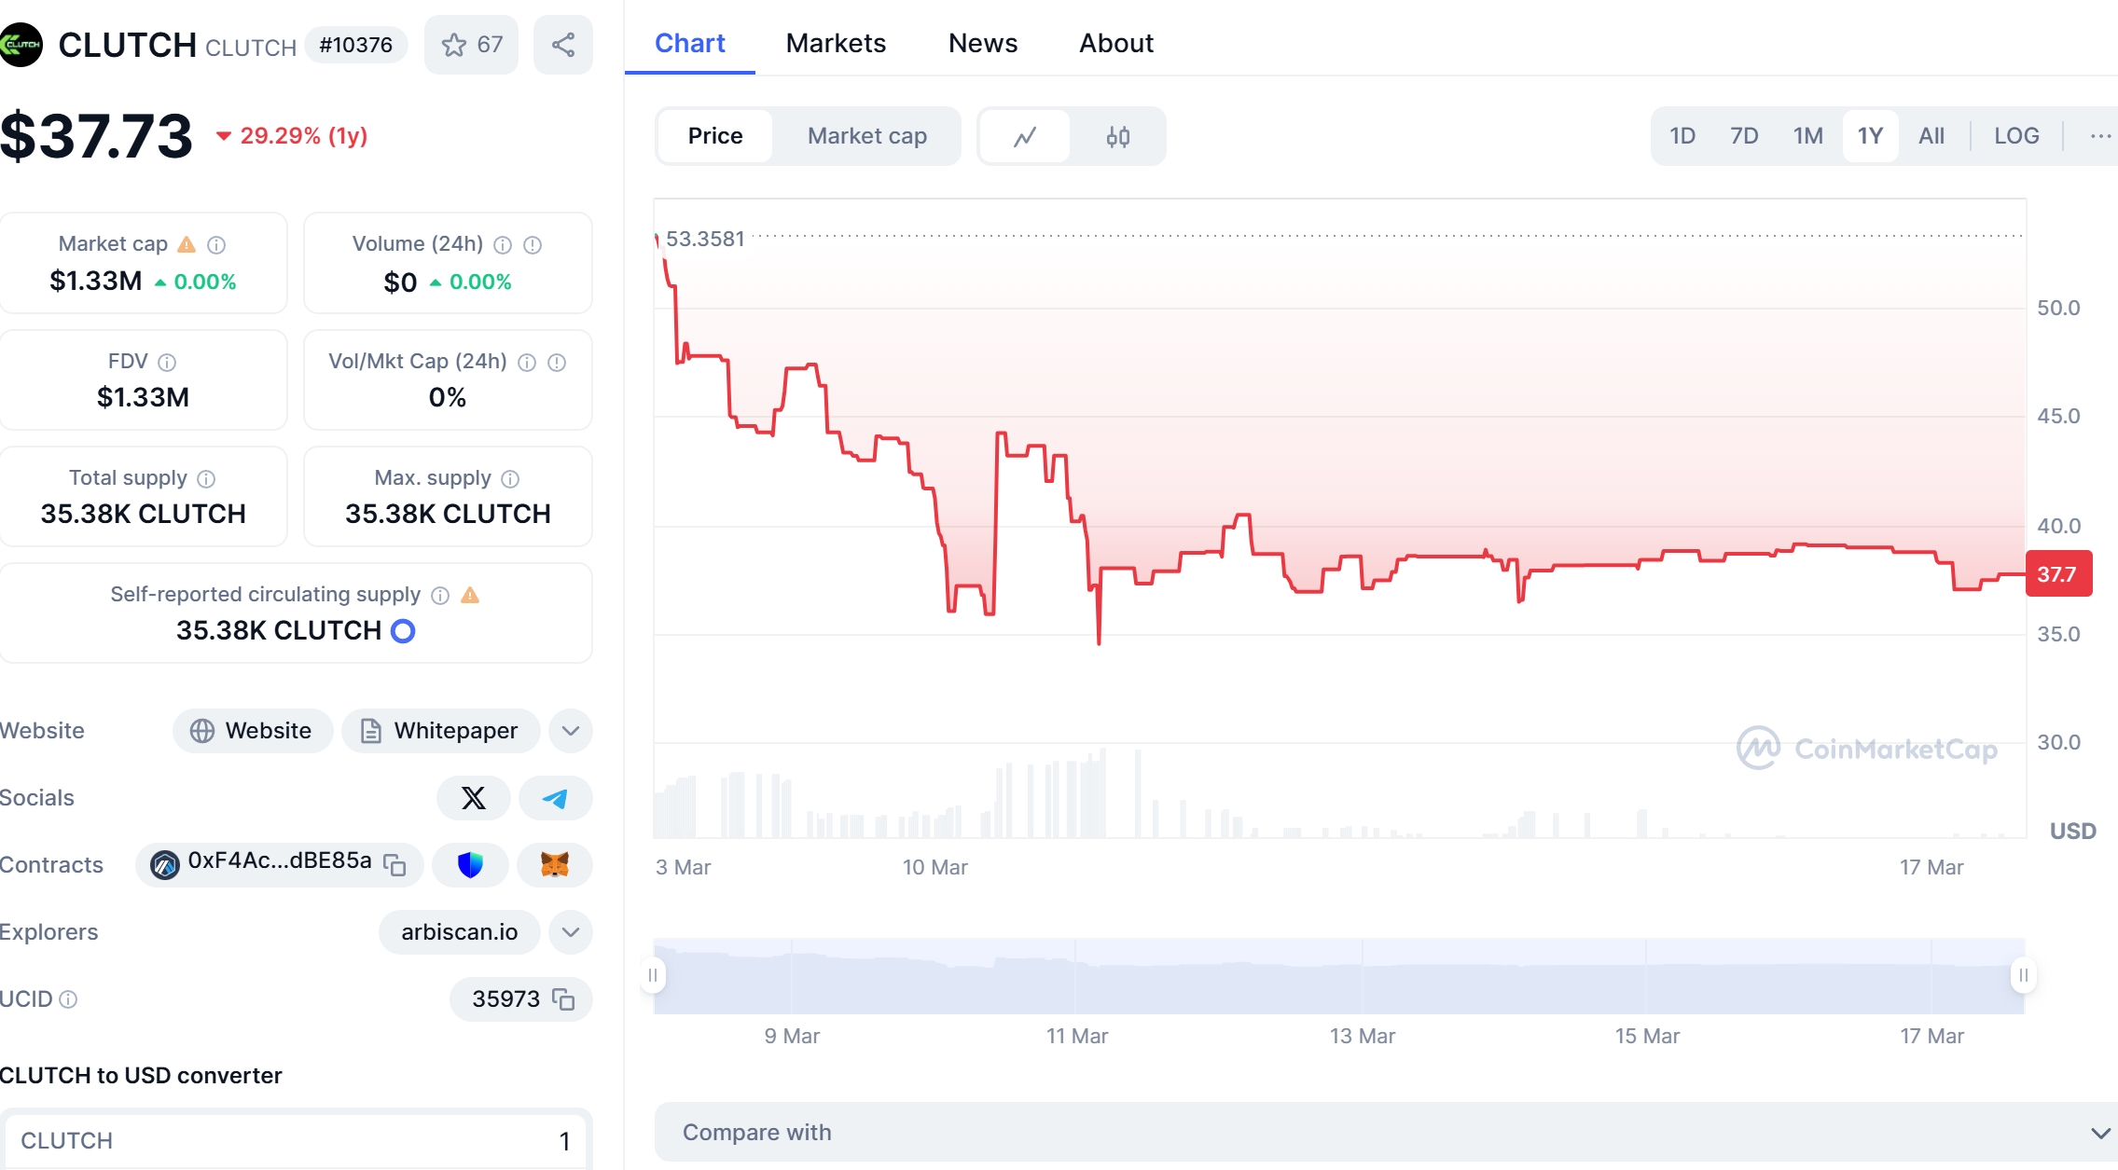Copy the UCID 35973

coord(563,998)
